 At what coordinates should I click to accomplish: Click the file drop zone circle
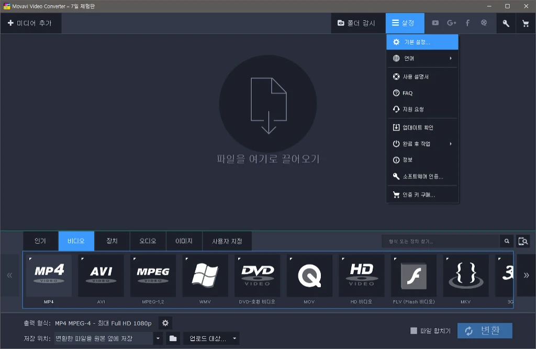(268, 104)
